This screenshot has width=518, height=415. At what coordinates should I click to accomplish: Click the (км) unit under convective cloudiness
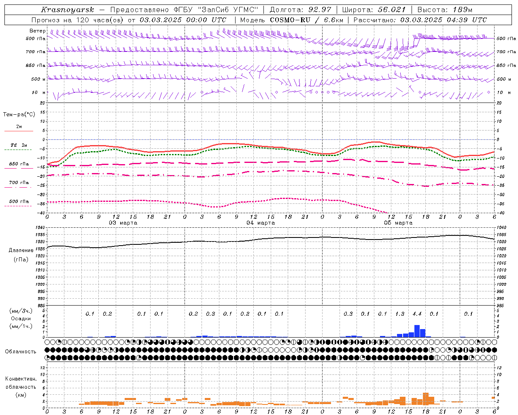click(x=21, y=395)
